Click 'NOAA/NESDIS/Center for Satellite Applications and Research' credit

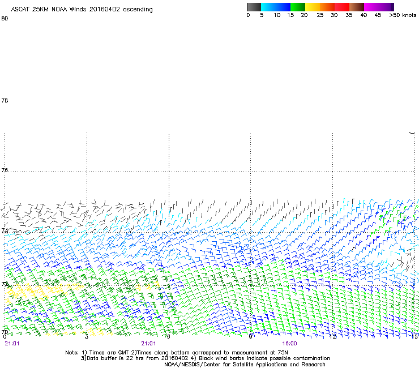tap(245, 365)
